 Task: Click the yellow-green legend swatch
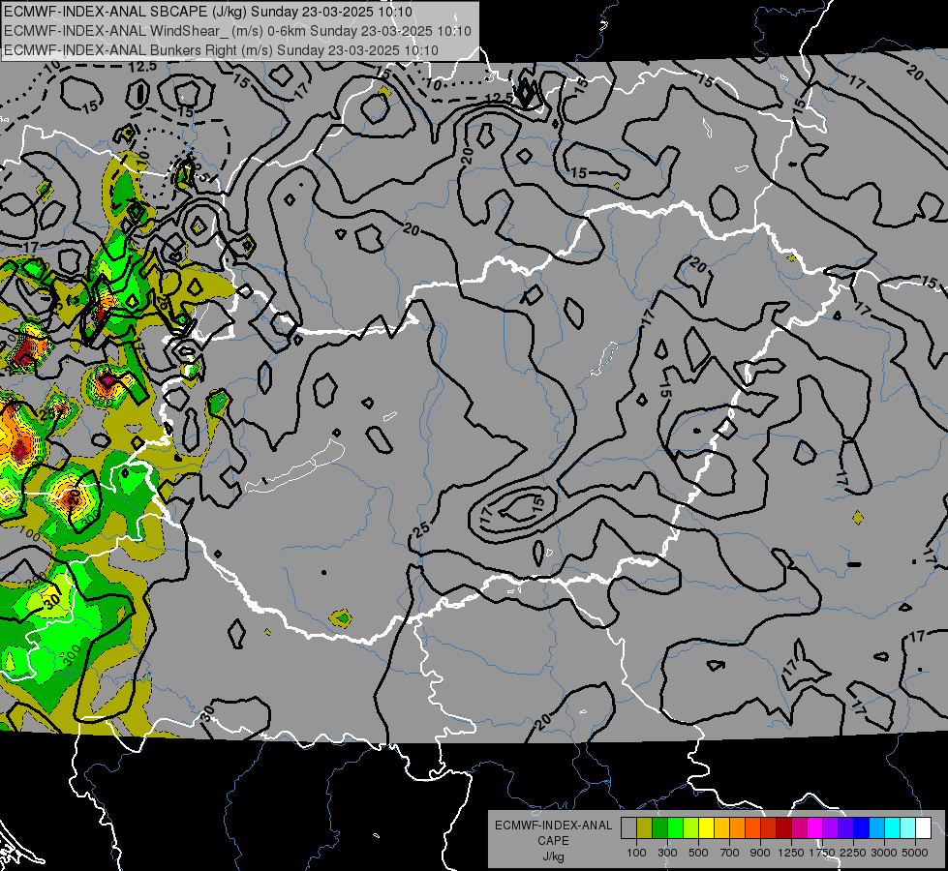690,828
